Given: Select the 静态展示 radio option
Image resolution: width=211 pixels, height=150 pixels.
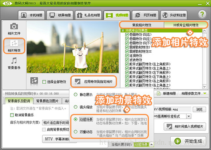Looking at the screenshot, I should pyautogui.click(x=76, y=95).
